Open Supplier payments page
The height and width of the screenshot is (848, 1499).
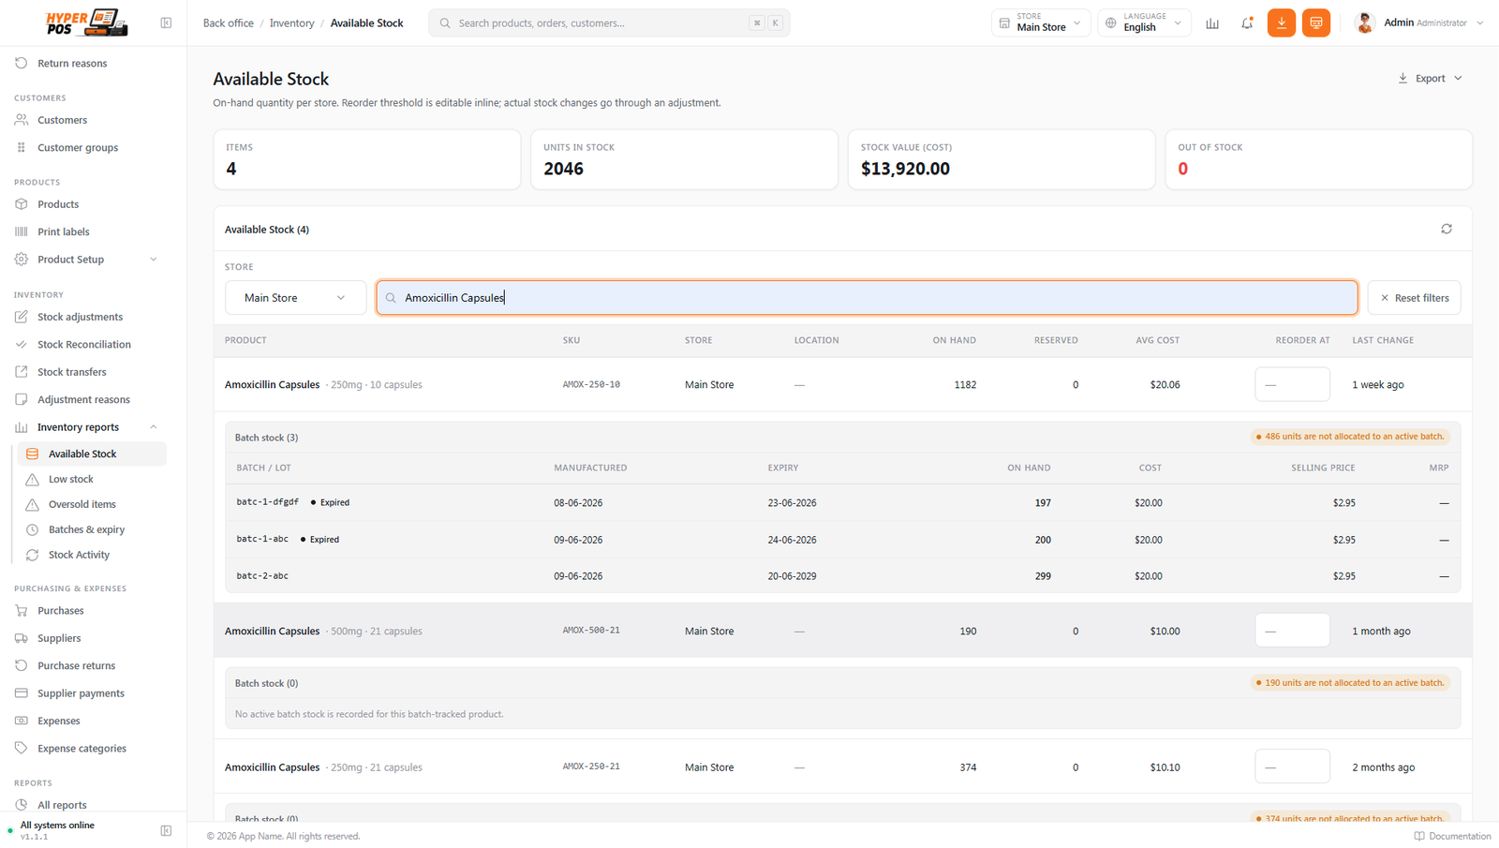click(x=81, y=693)
